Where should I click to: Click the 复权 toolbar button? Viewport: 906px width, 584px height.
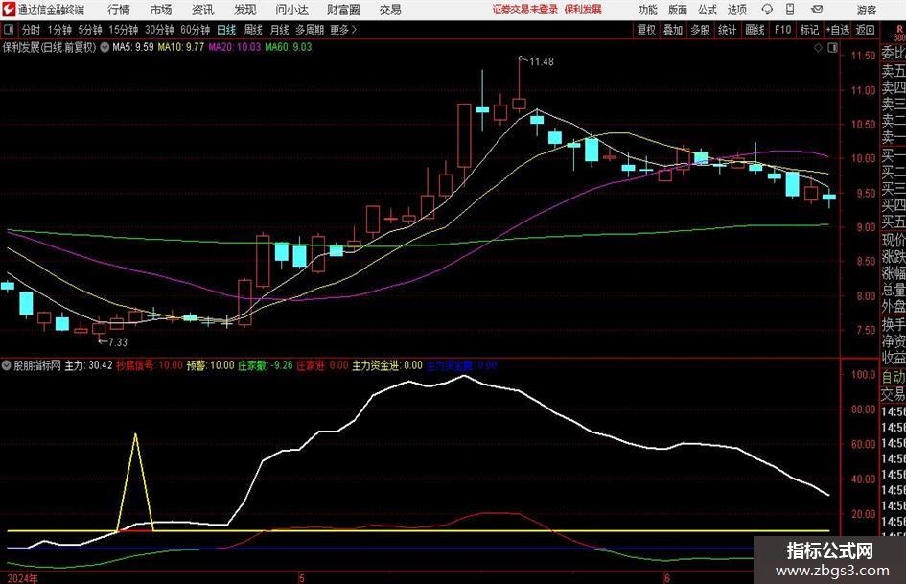point(646,30)
